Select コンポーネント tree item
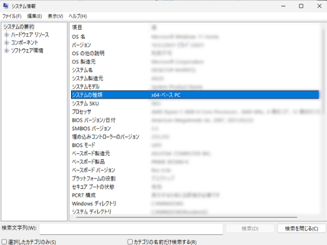Viewport: 327px width, 245px height. [25, 43]
